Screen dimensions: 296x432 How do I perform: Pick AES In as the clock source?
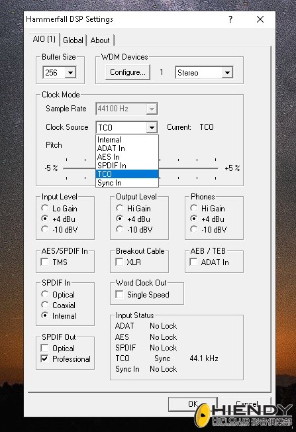coord(127,157)
